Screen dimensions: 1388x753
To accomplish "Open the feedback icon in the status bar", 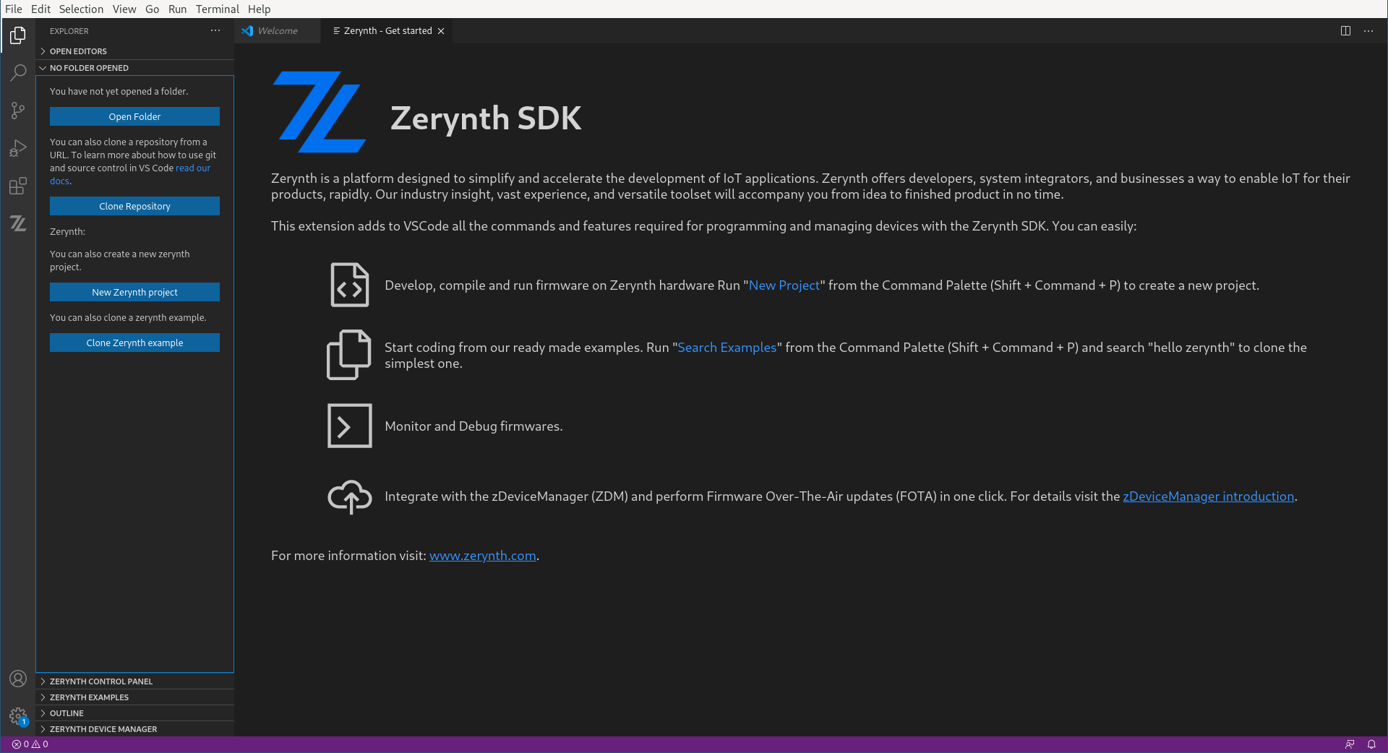I will [x=1350, y=744].
